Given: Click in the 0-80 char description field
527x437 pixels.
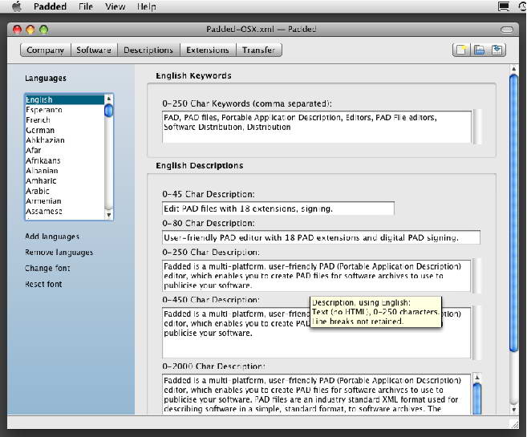Looking at the screenshot, I should click(x=321, y=237).
